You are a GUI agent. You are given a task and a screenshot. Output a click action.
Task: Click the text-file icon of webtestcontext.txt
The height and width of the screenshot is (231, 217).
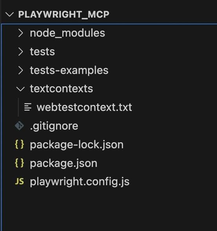(28, 107)
